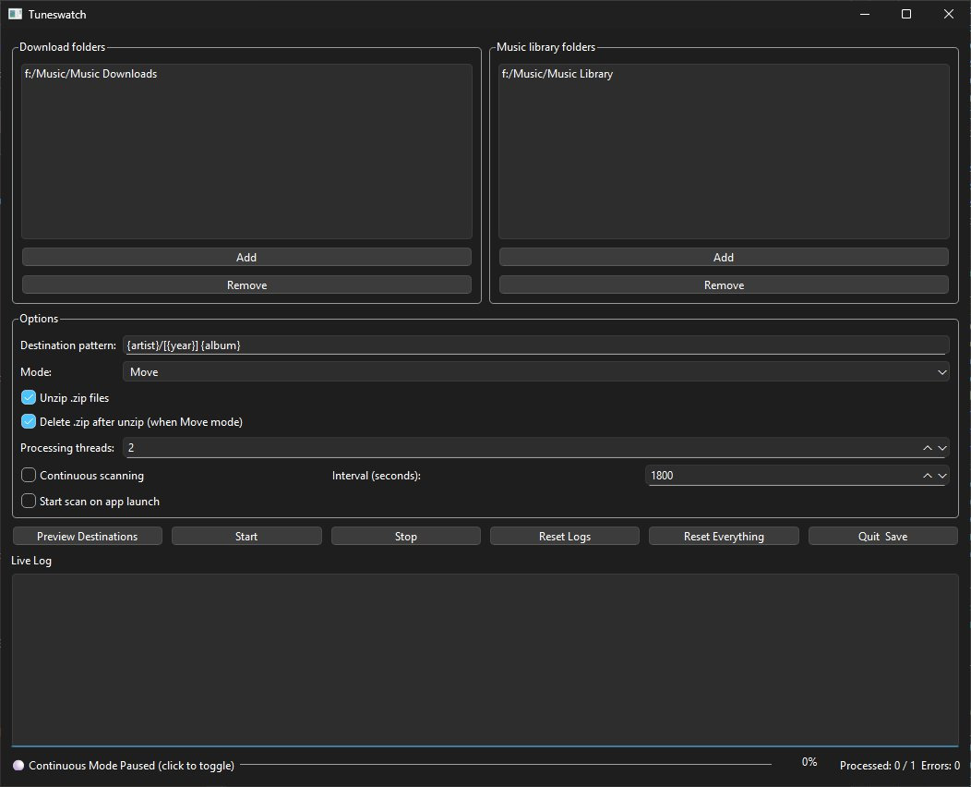Decrease processing threads with down arrow

coord(941,448)
